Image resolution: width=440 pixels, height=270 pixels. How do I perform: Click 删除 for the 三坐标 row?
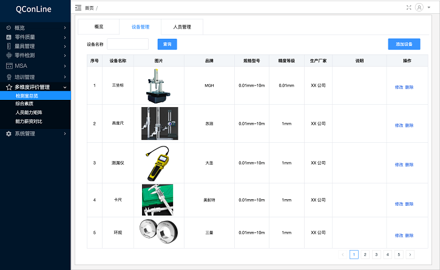pos(409,87)
